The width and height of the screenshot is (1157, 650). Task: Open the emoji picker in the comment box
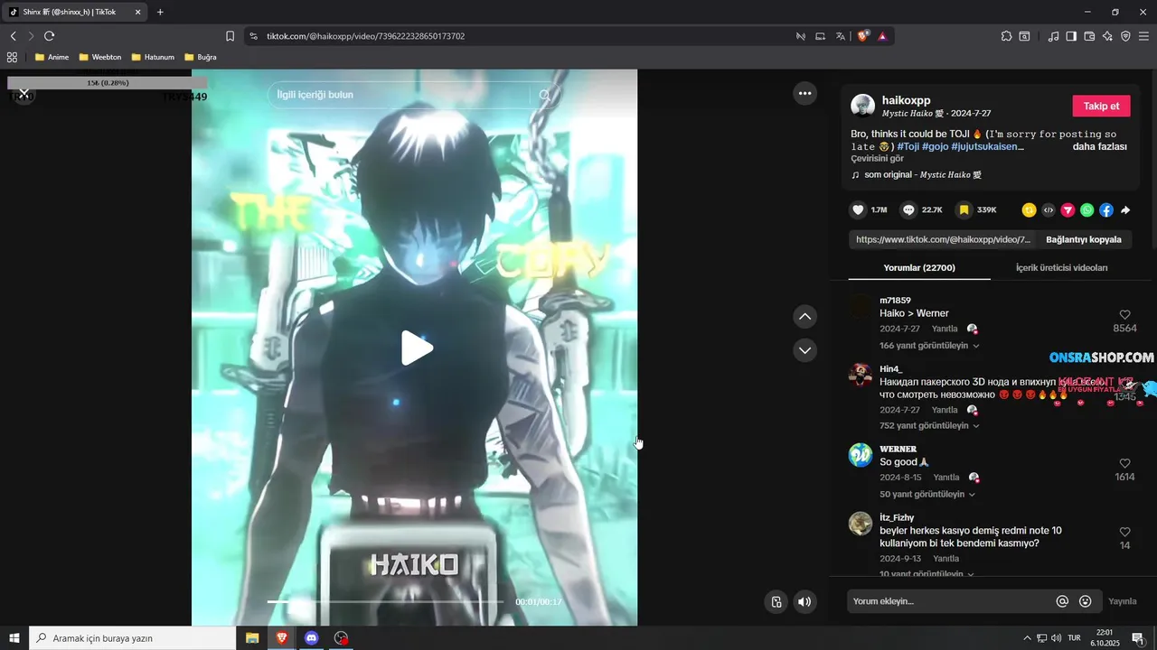(1086, 601)
